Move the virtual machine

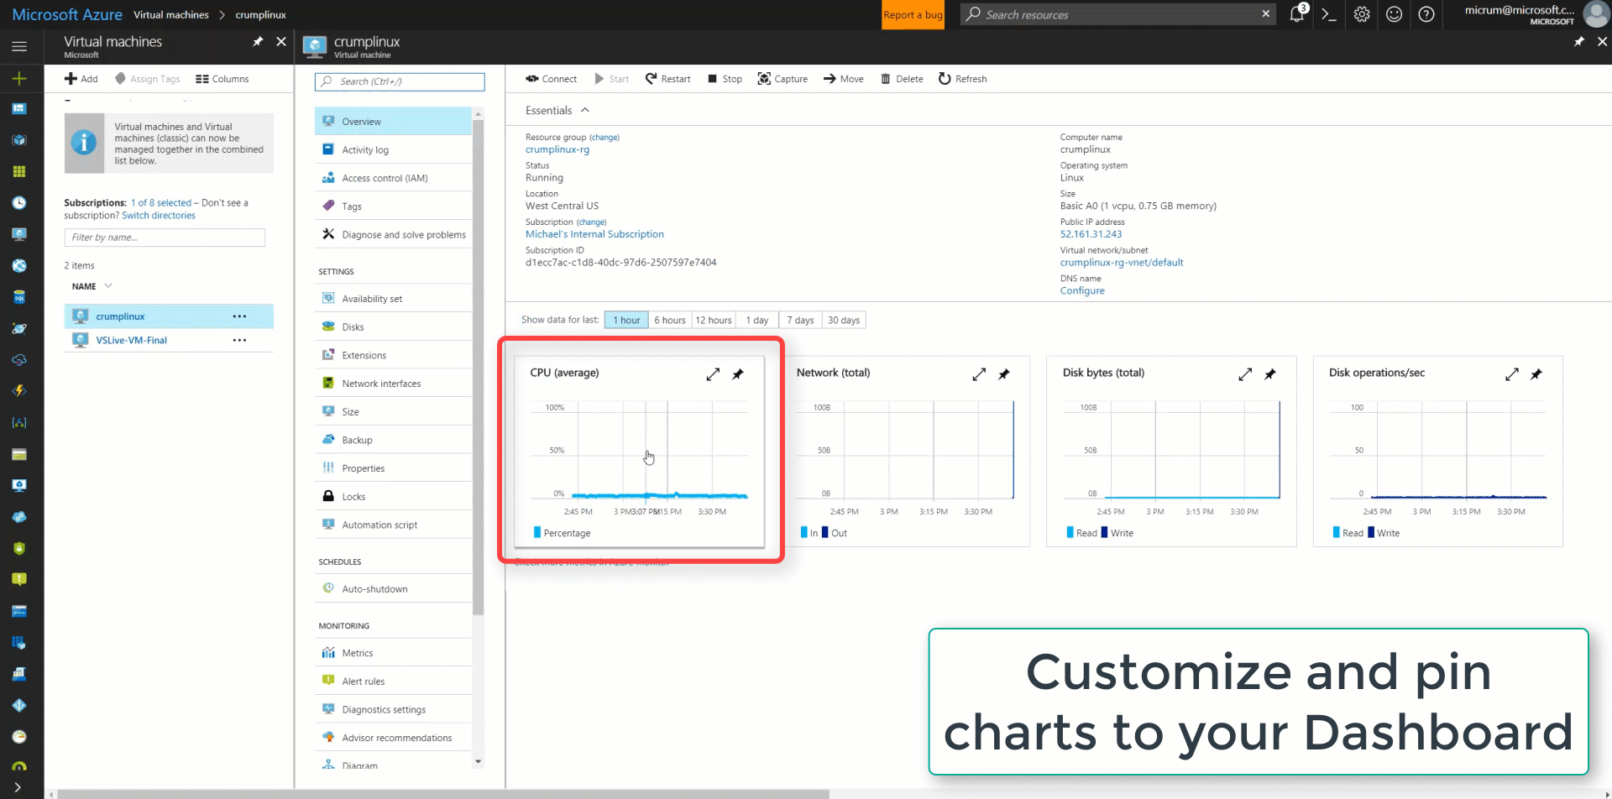tap(844, 79)
